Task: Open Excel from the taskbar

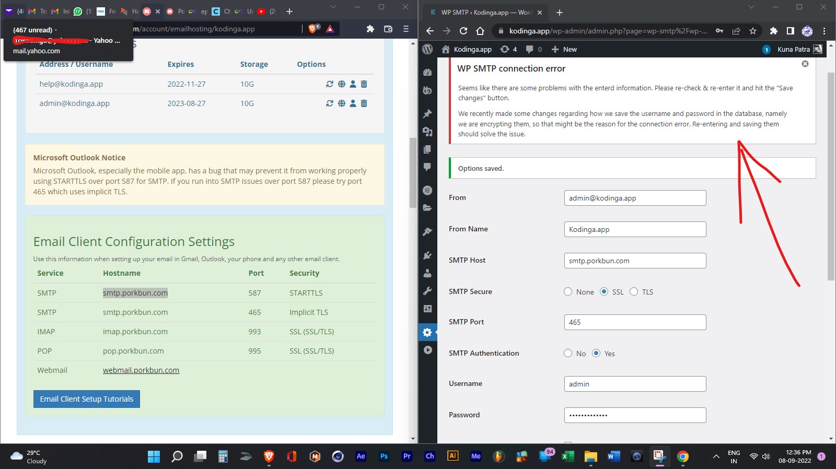Action: click(x=568, y=456)
